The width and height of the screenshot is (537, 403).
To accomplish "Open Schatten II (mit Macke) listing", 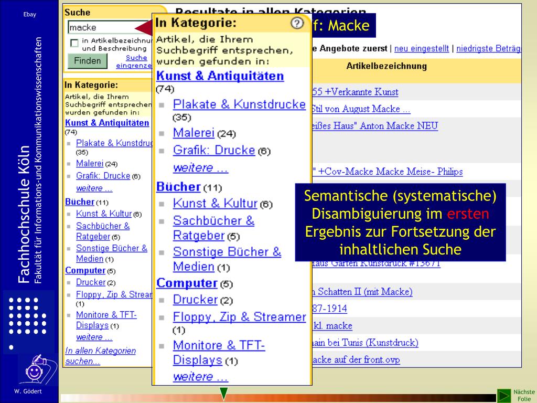I will click(x=362, y=292).
